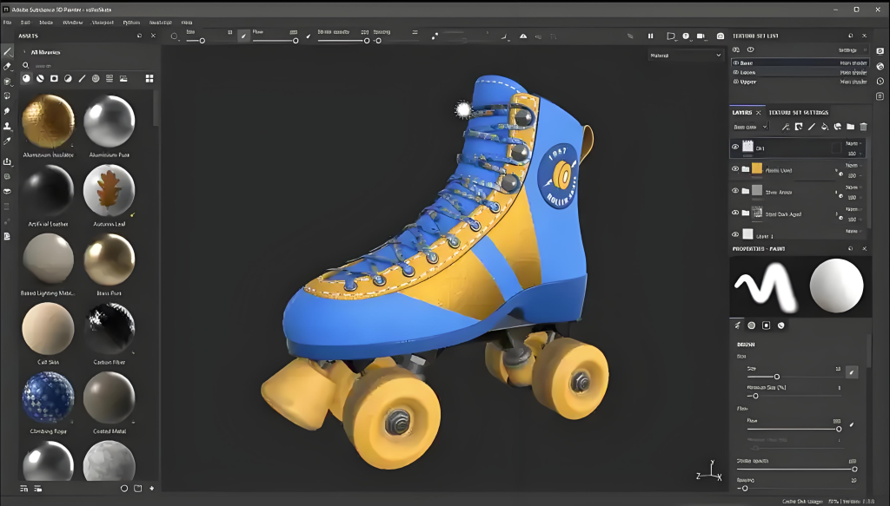Select the Paint brush tool in left toolbar
The width and height of the screenshot is (890, 506).
tap(8, 52)
